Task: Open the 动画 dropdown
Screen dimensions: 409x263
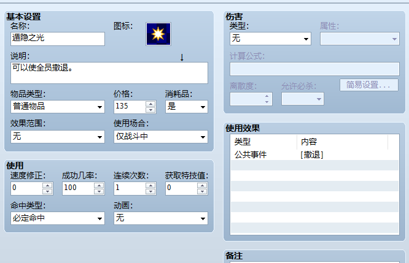Action: (x=161, y=218)
